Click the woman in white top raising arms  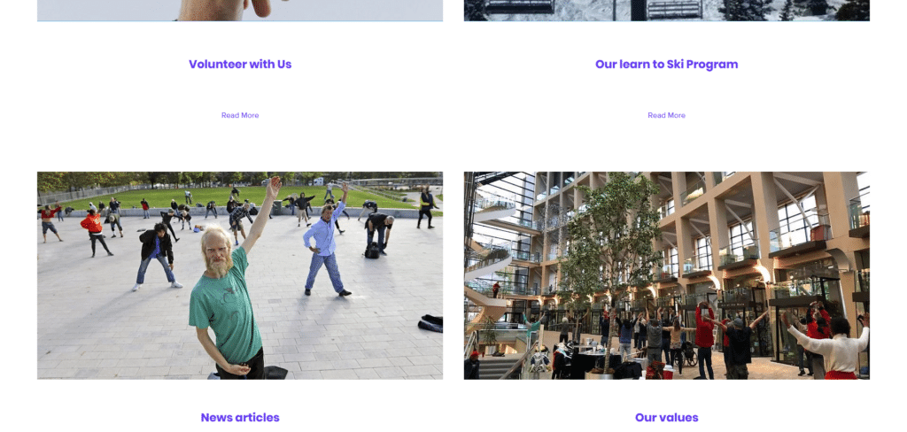[833, 347]
